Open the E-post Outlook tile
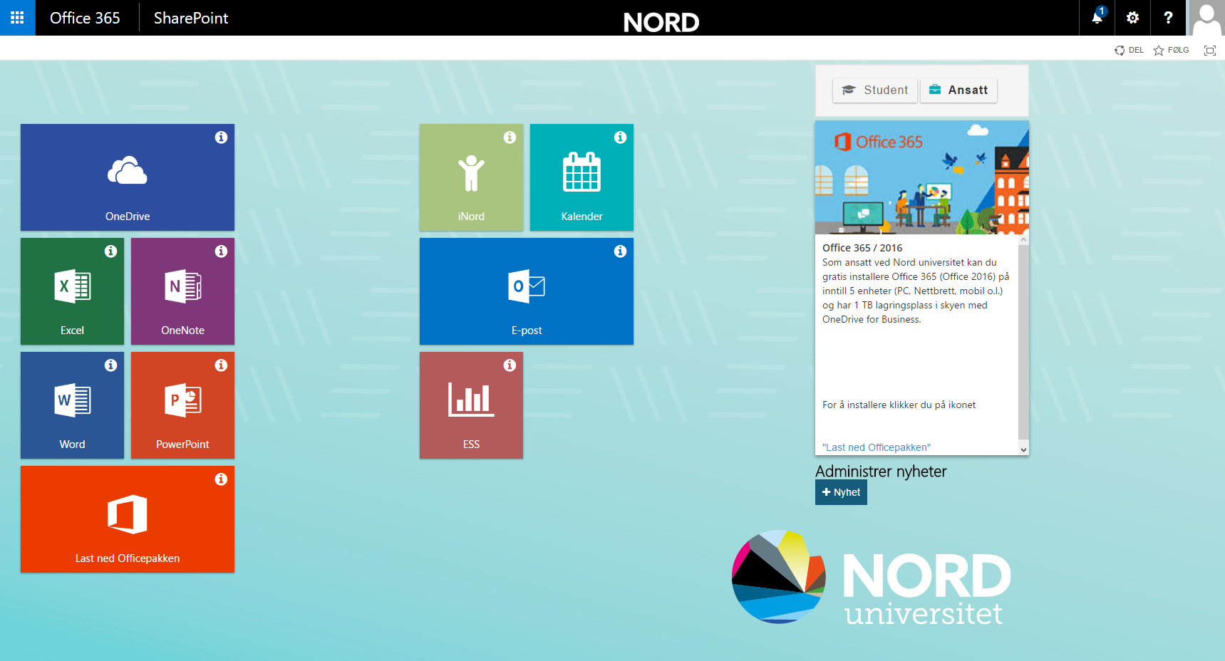Image resolution: width=1225 pixels, height=661 pixels. [x=527, y=291]
